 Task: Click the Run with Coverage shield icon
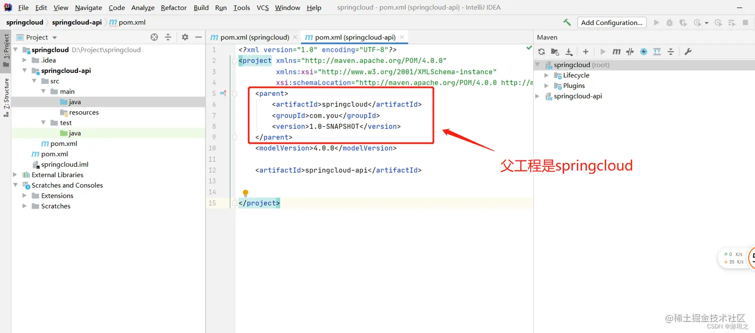point(683,22)
